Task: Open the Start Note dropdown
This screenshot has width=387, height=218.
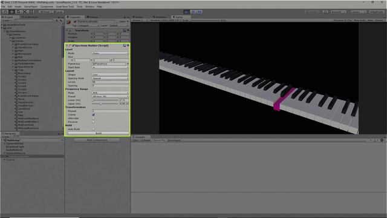Action: (110, 67)
